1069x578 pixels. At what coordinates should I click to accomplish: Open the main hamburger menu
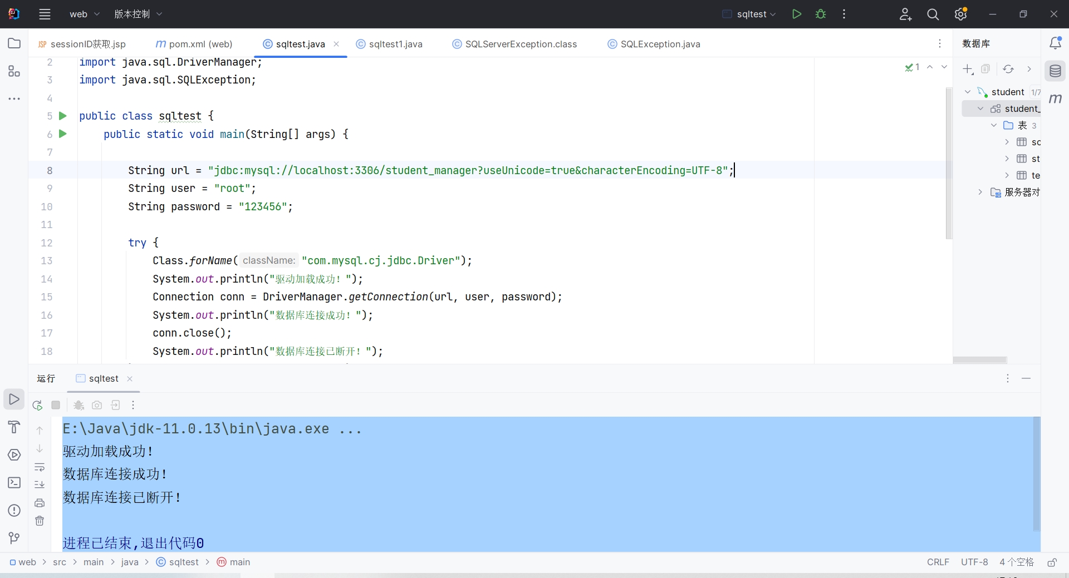[x=45, y=14]
